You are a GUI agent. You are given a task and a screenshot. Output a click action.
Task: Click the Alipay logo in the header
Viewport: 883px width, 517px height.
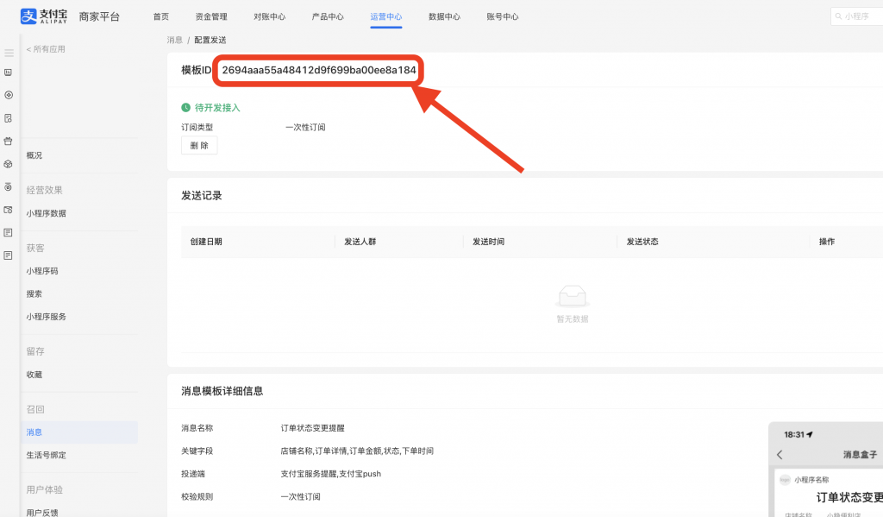[x=43, y=16]
